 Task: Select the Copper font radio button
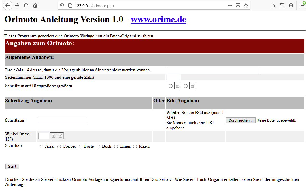59,147
